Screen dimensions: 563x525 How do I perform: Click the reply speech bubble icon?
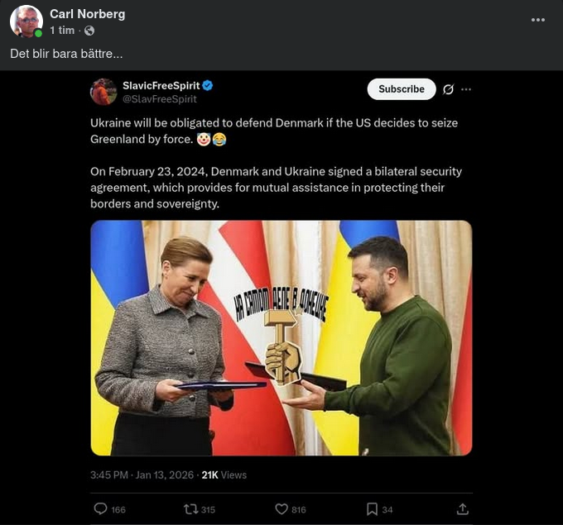tap(101, 508)
